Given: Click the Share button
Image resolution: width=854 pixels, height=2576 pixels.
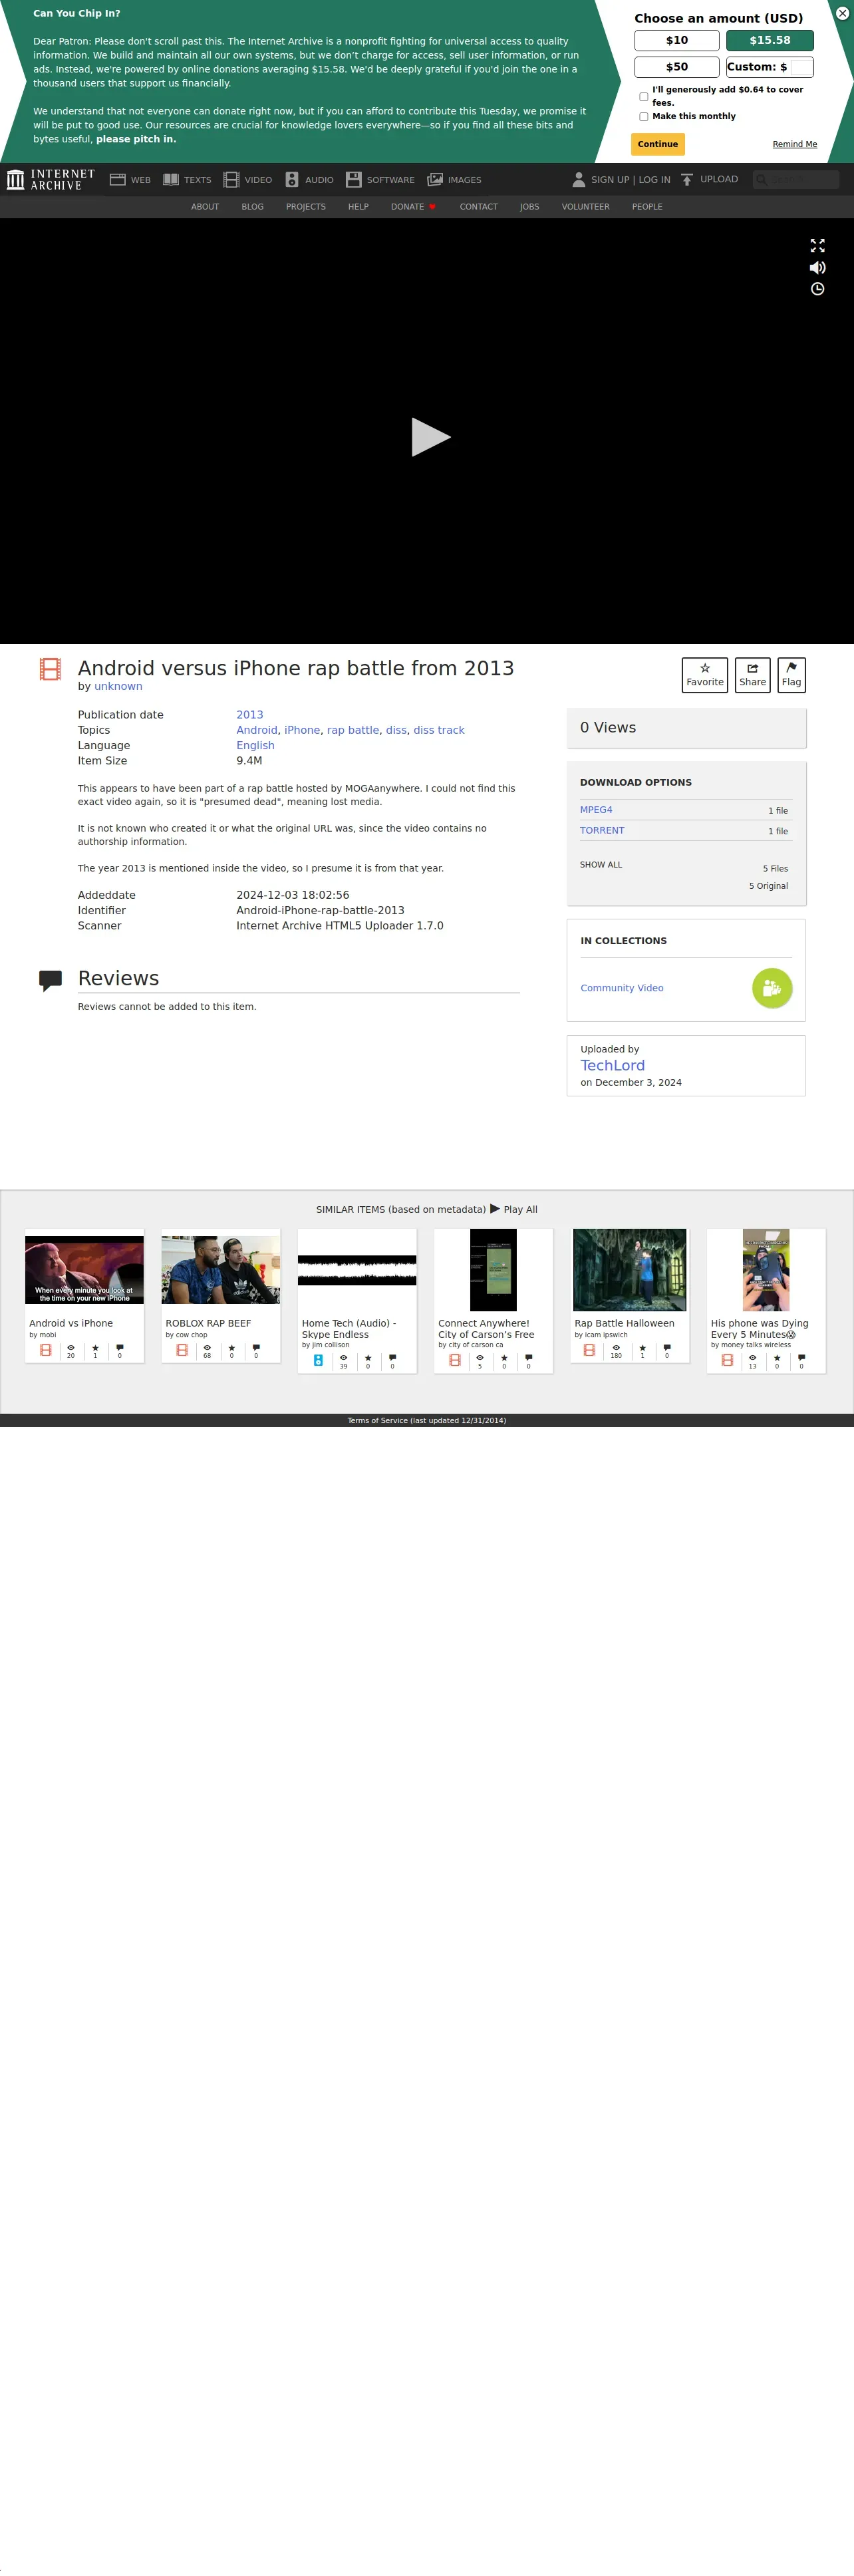Looking at the screenshot, I should [x=752, y=675].
